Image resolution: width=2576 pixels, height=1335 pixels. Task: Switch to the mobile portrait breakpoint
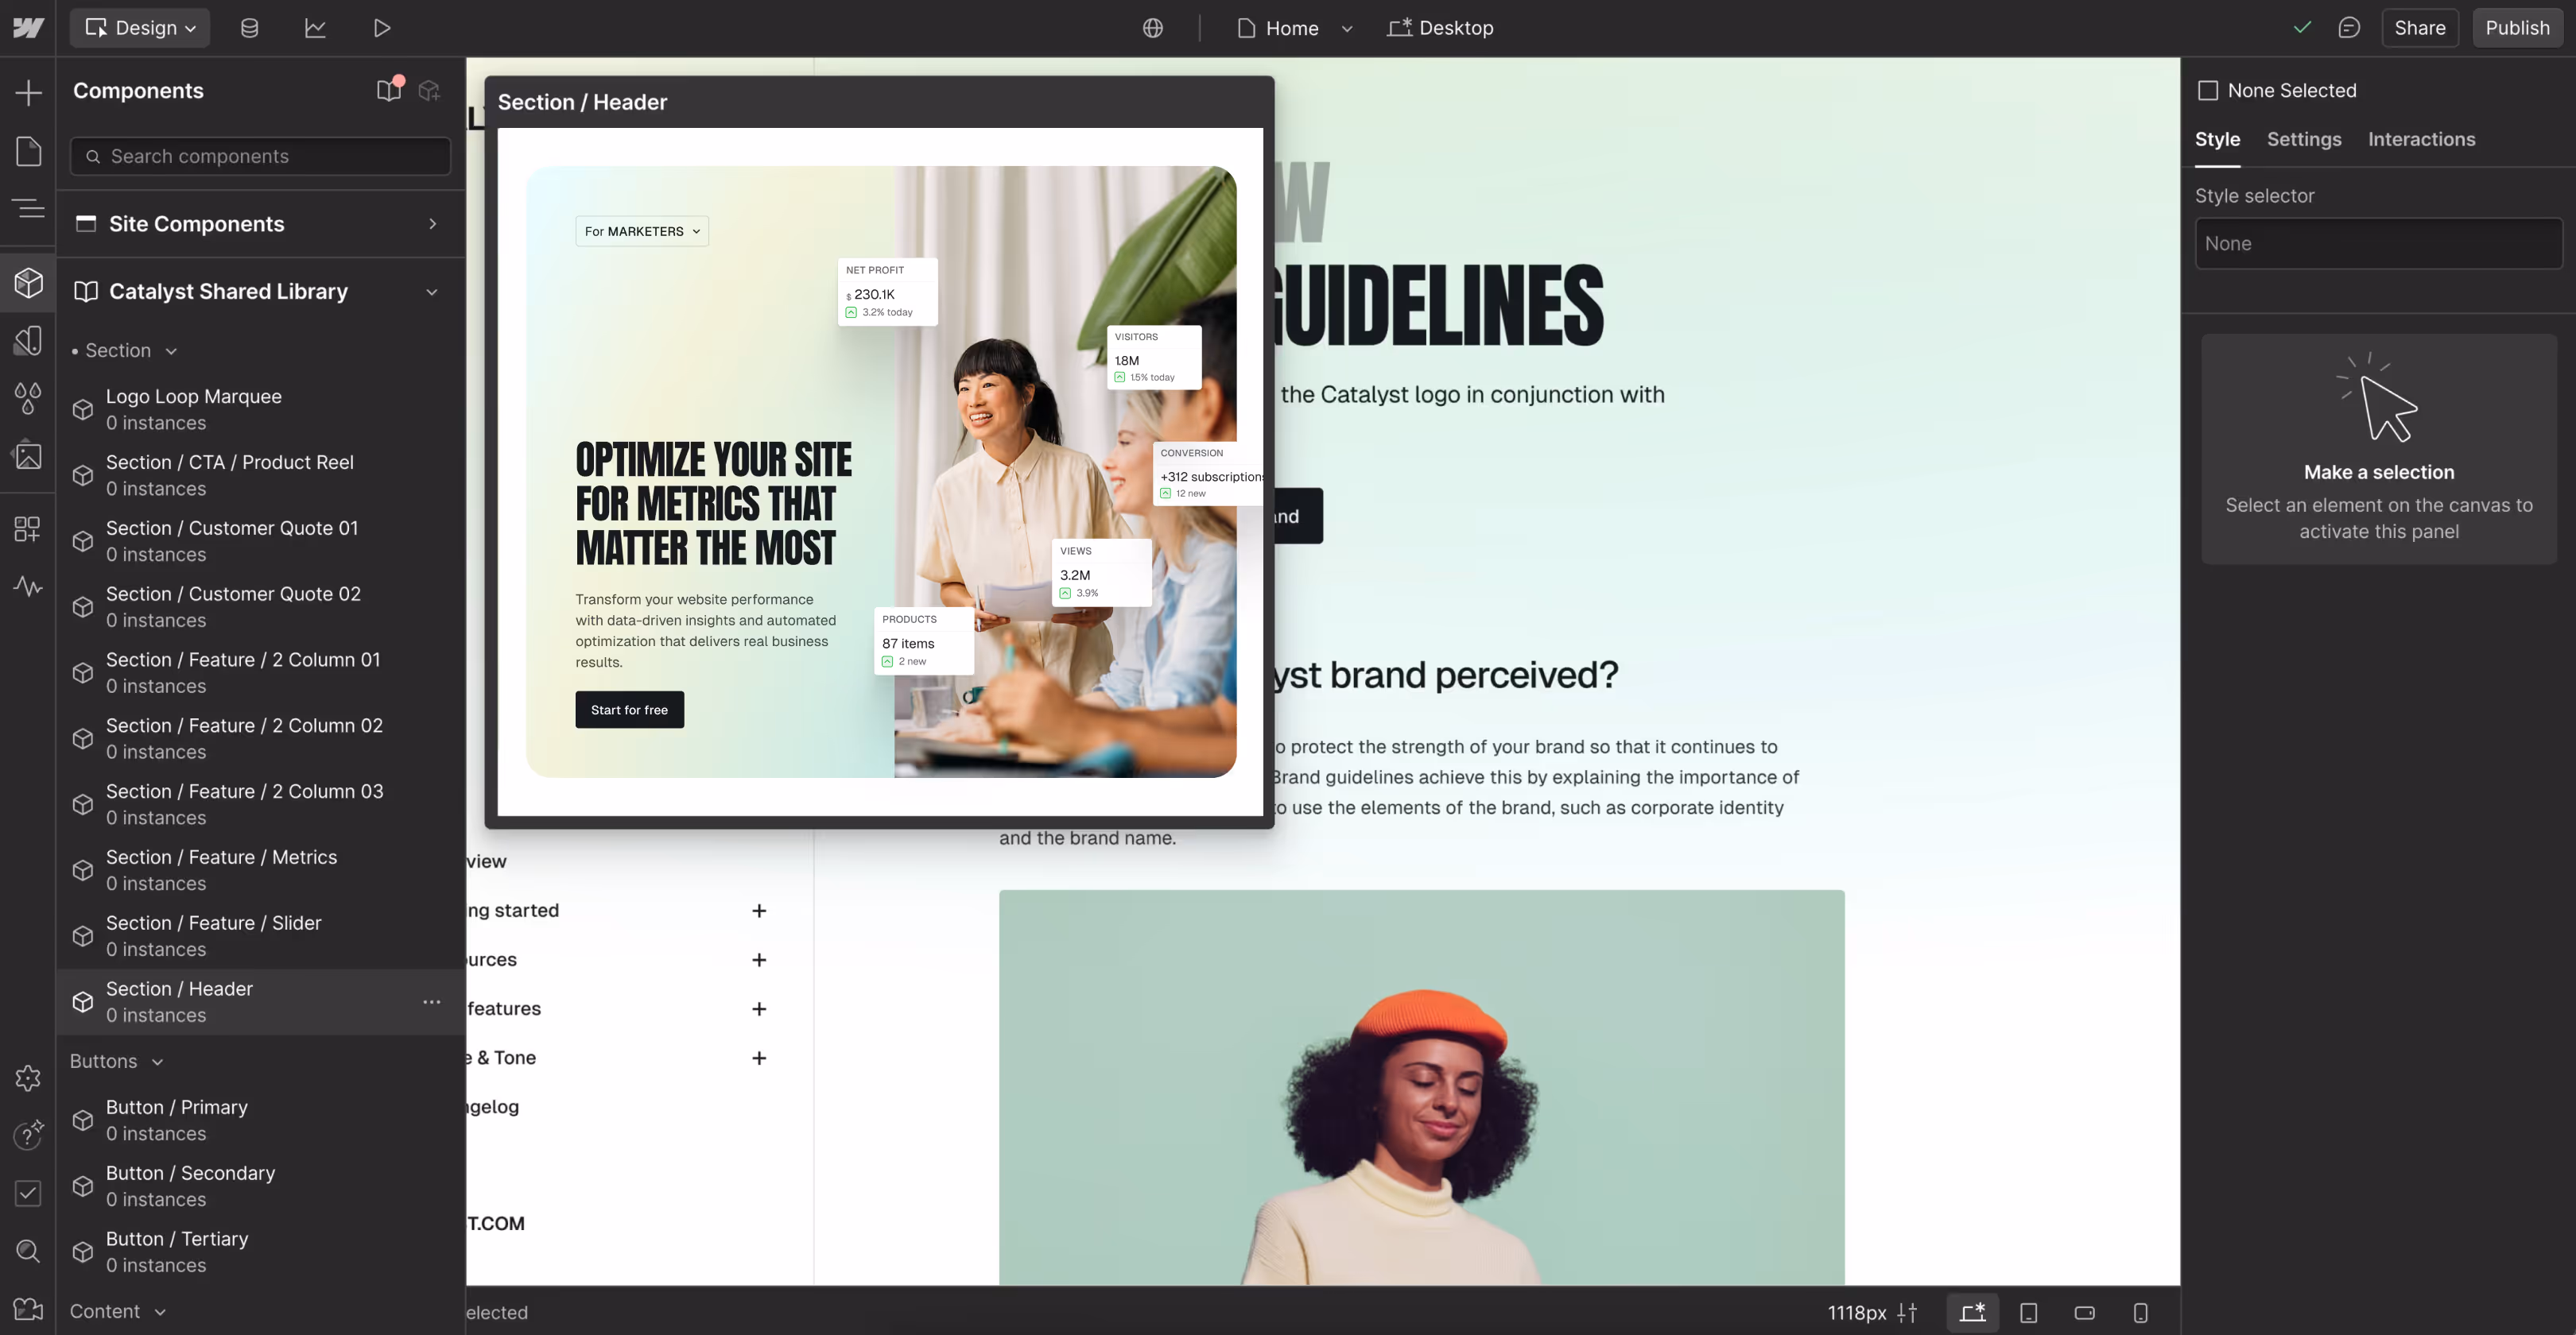pyautogui.click(x=2140, y=1313)
